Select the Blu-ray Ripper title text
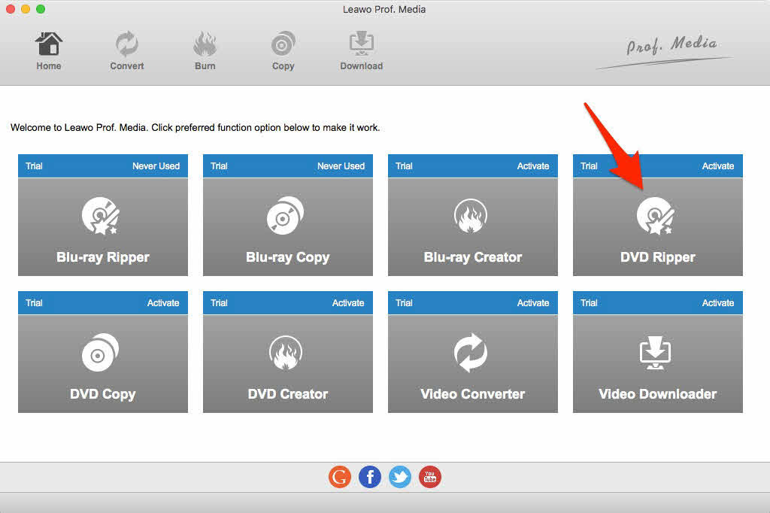This screenshot has height=513, width=770. click(102, 257)
